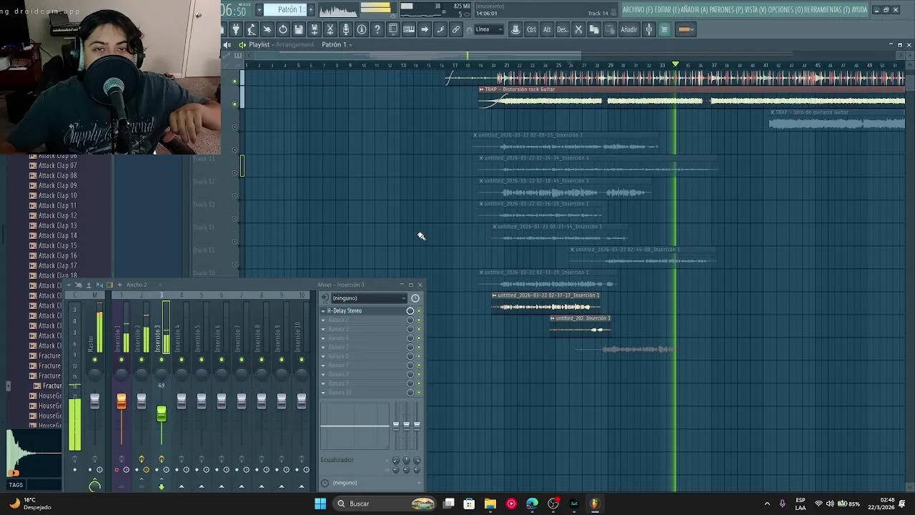Click the Des. button in toolbar
This screenshot has width=915, height=515.
point(563,29)
